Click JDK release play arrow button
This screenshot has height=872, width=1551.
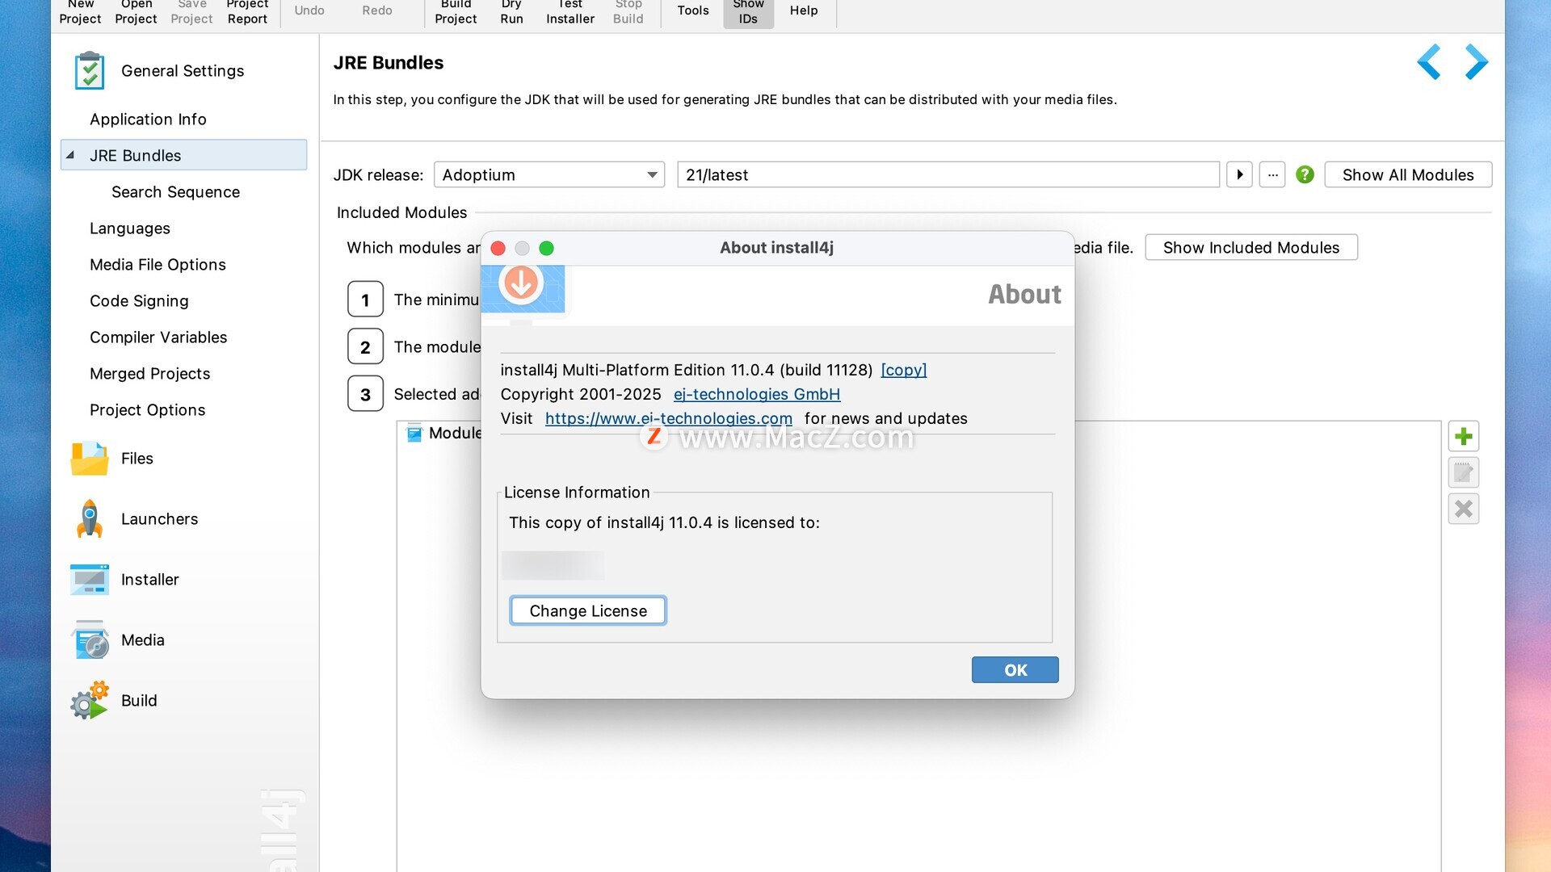pyautogui.click(x=1239, y=174)
